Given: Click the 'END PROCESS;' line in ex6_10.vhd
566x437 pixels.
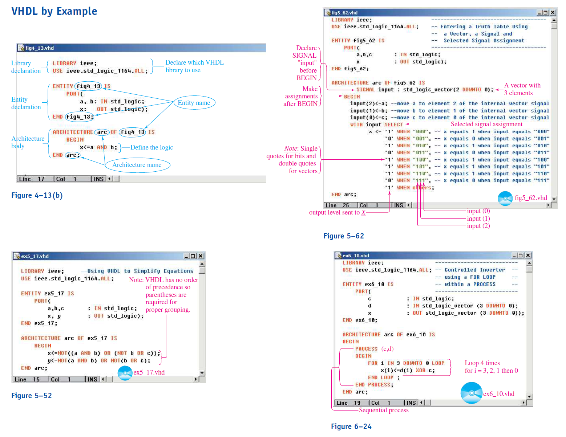Looking at the screenshot, I should (374, 385).
